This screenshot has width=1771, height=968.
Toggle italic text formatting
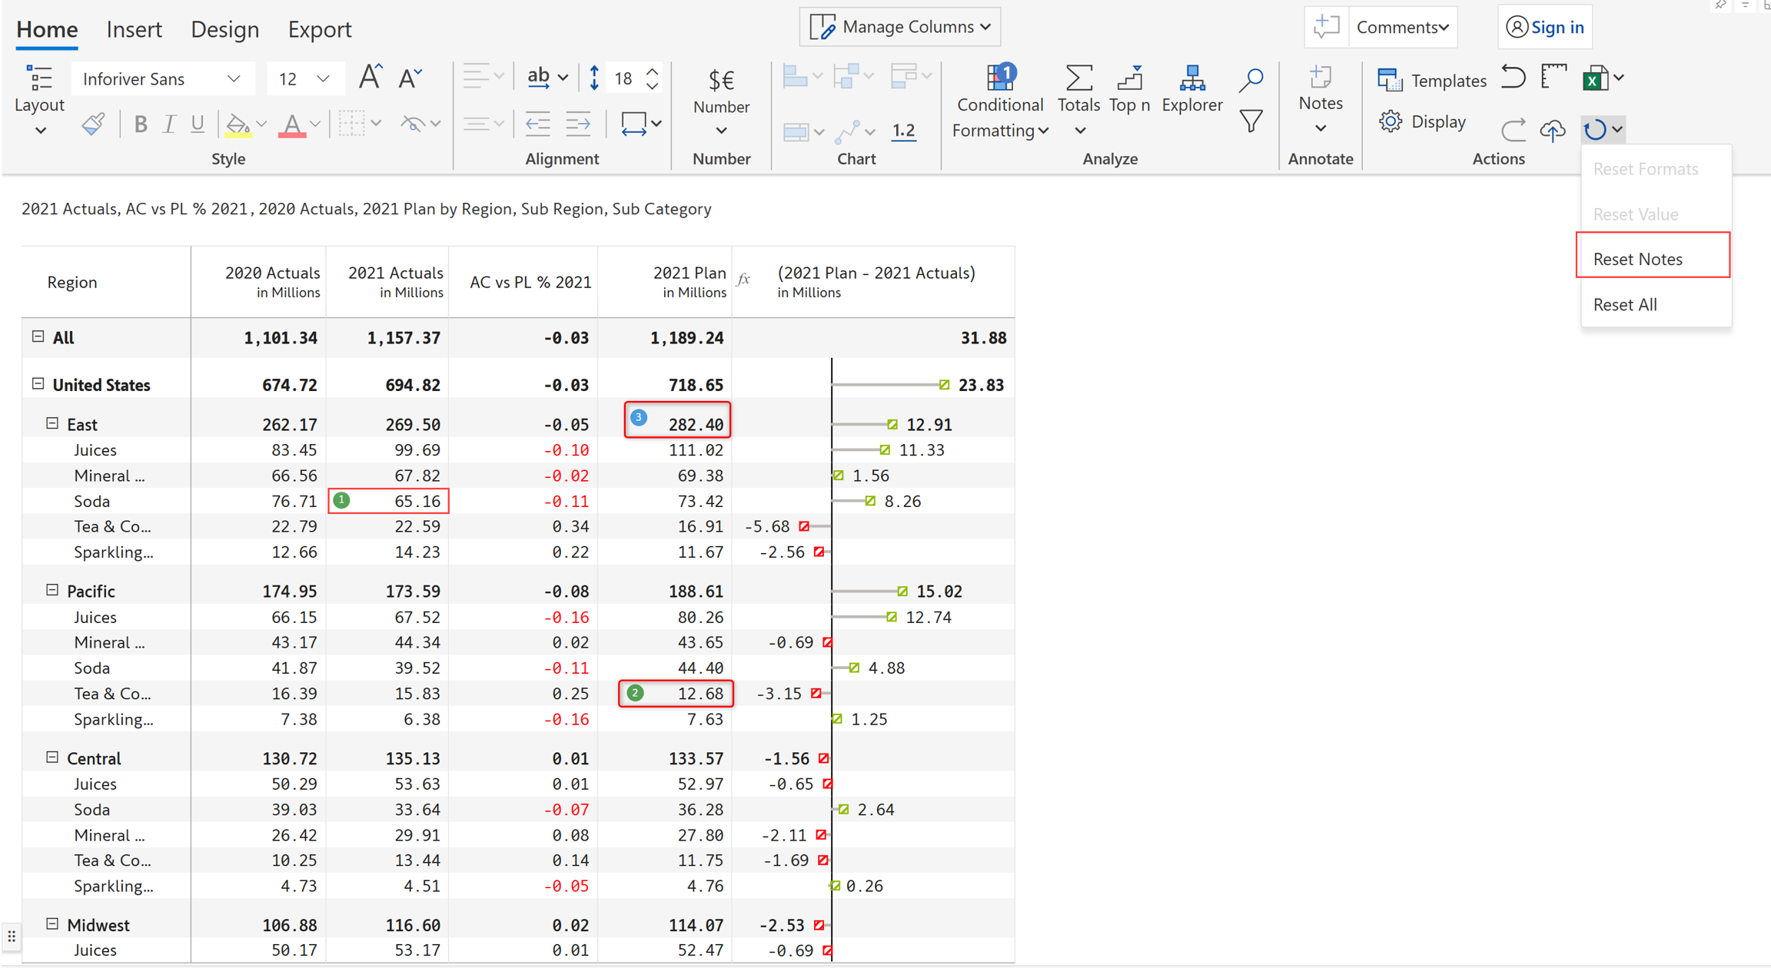click(168, 124)
